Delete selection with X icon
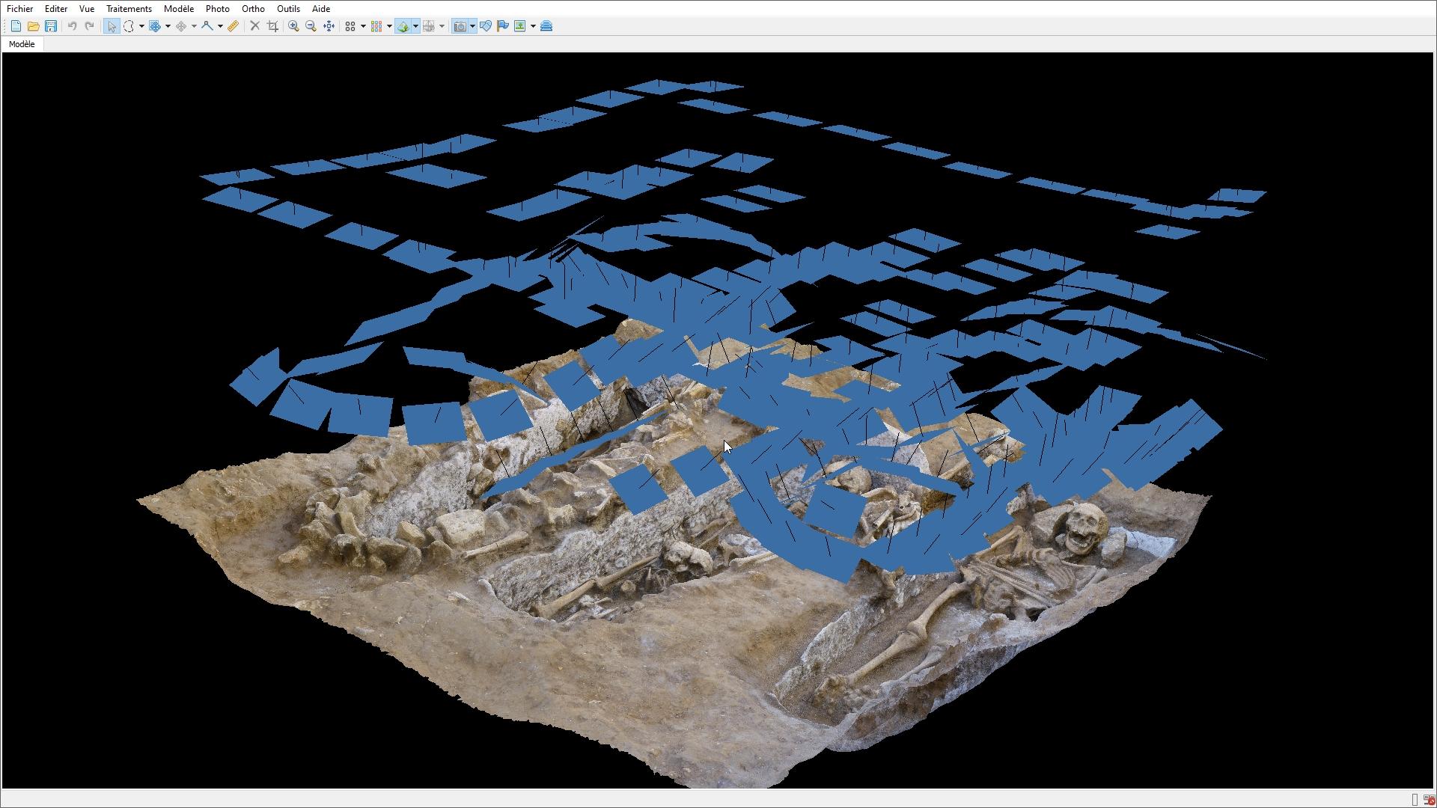The width and height of the screenshot is (1437, 808). point(254,26)
